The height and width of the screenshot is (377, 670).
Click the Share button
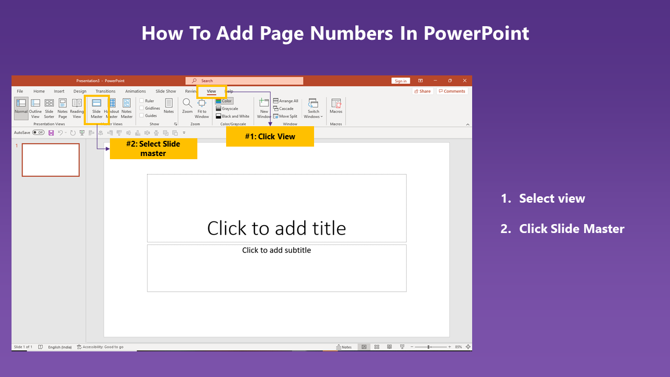tap(423, 91)
